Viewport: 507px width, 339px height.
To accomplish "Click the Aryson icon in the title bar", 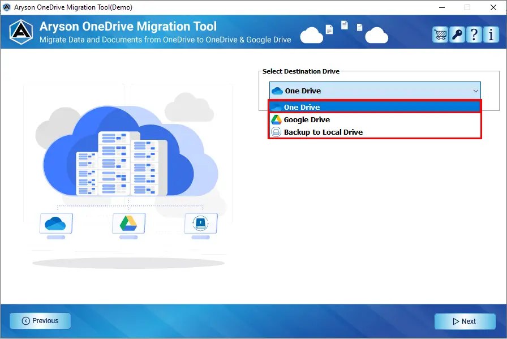I will 6,7.
